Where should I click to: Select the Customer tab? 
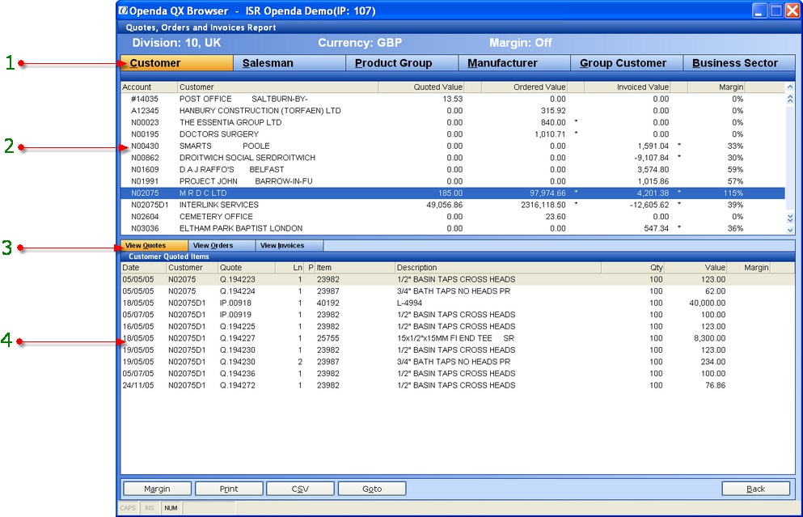(x=176, y=63)
